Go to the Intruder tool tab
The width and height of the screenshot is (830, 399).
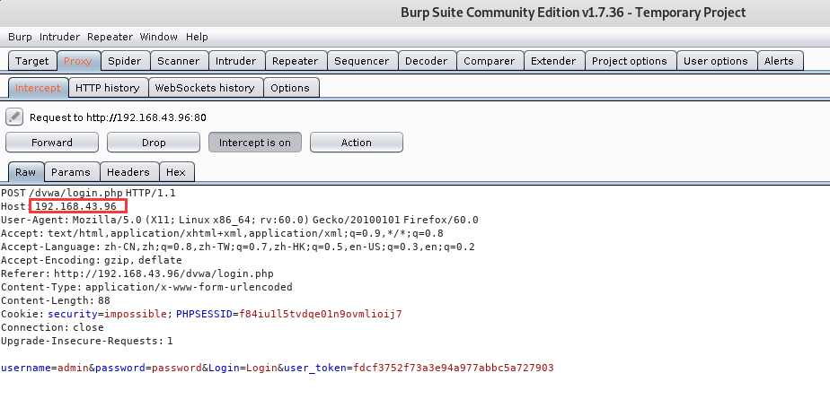point(235,61)
